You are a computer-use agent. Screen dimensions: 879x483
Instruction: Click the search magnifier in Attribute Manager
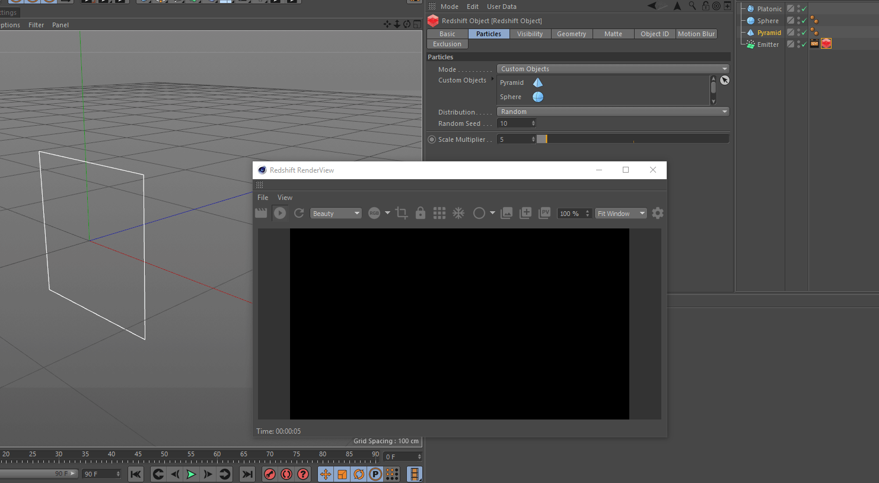click(692, 6)
